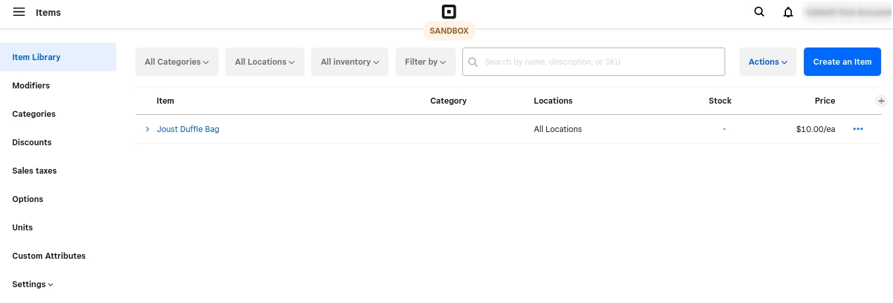Navigate to Sales taxes

[34, 171]
